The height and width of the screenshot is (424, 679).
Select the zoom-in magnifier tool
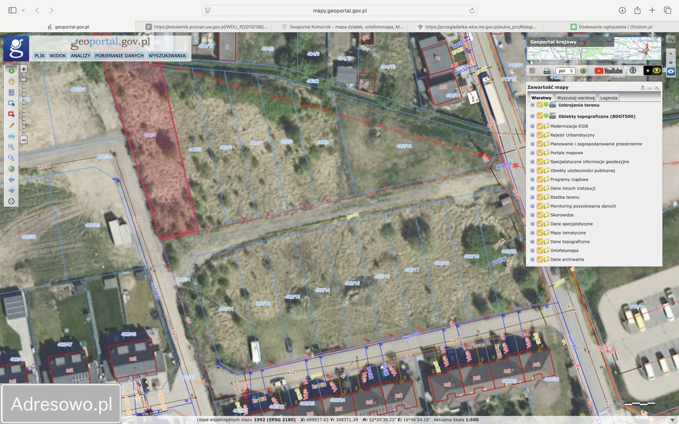pos(11,147)
